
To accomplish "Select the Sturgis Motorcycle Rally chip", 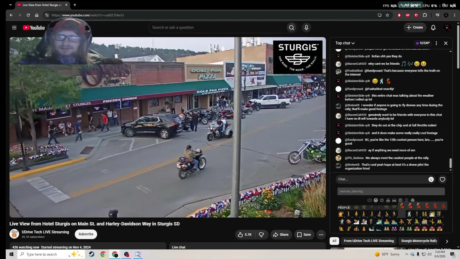I will pyautogui.click(x=419, y=241).
